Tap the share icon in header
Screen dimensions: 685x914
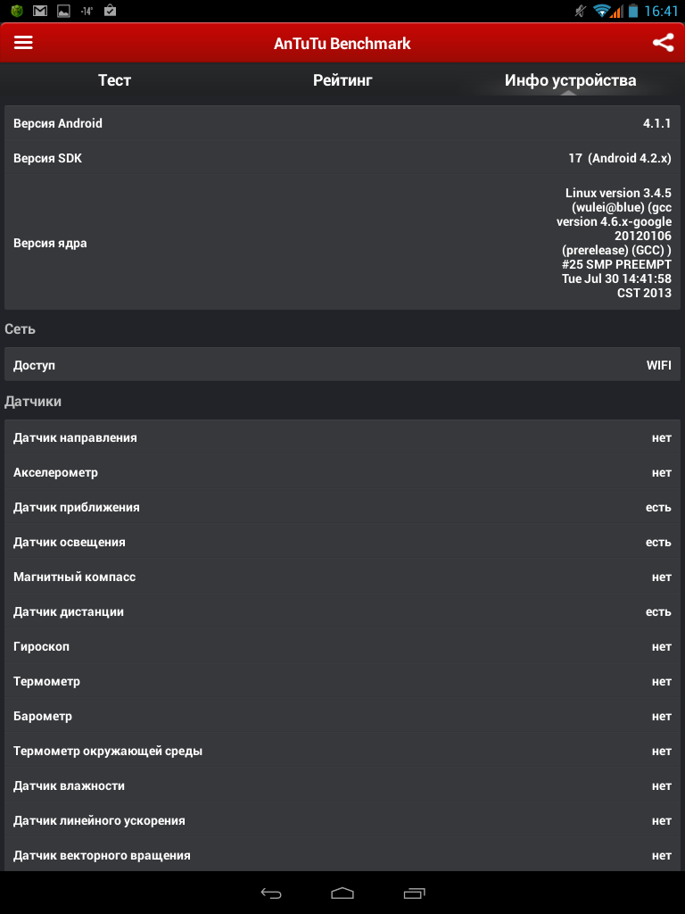(662, 43)
